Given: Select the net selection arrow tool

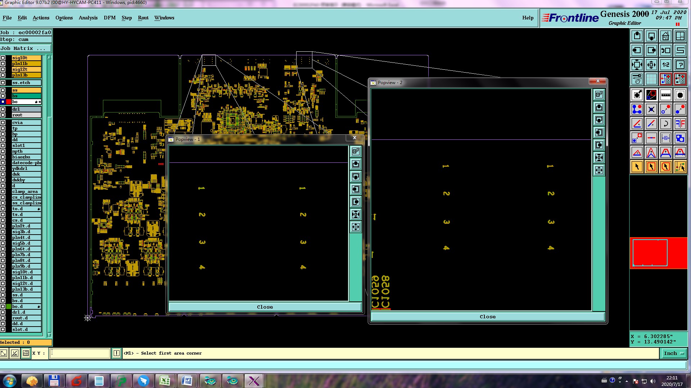Looking at the screenshot, I should [x=680, y=167].
